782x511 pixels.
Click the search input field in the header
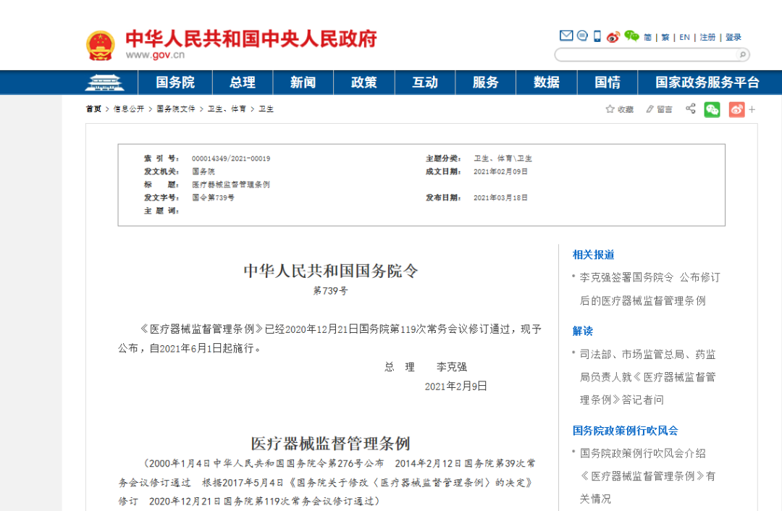(x=644, y=54)
